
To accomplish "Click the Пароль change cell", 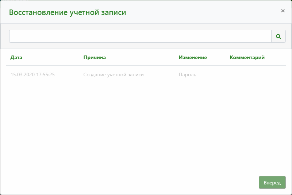I will coord(187,75).
